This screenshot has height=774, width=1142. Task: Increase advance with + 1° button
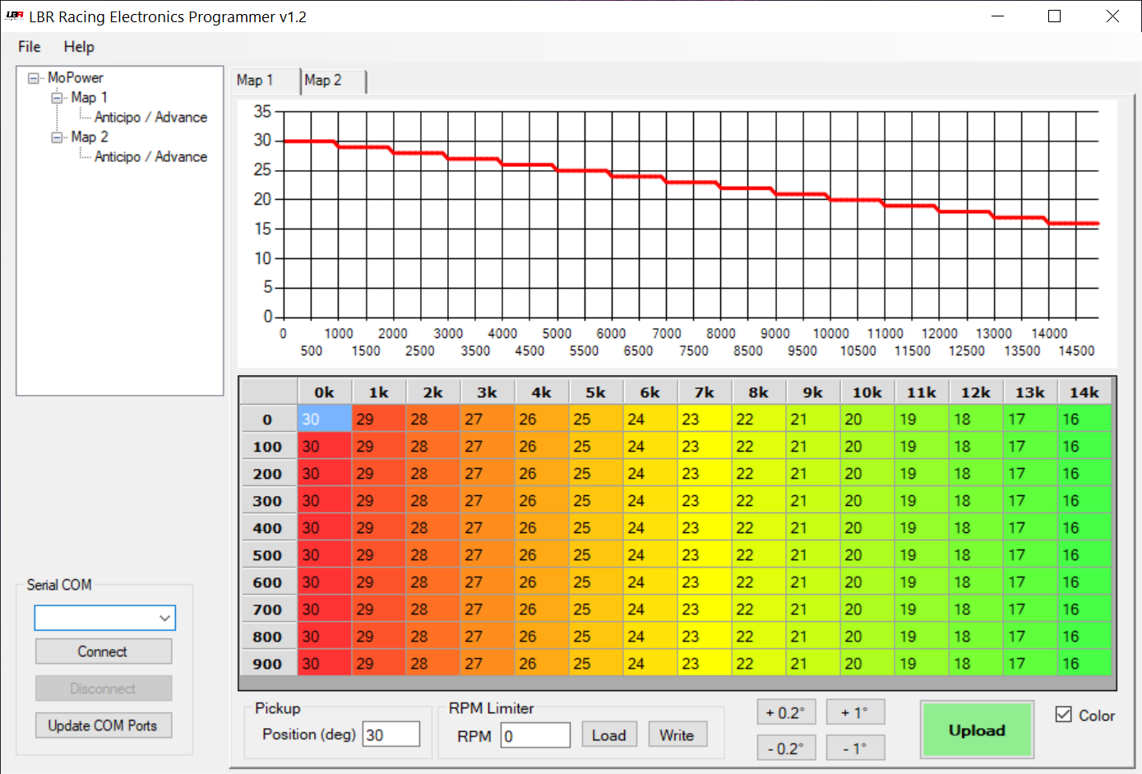coord(855,712)
